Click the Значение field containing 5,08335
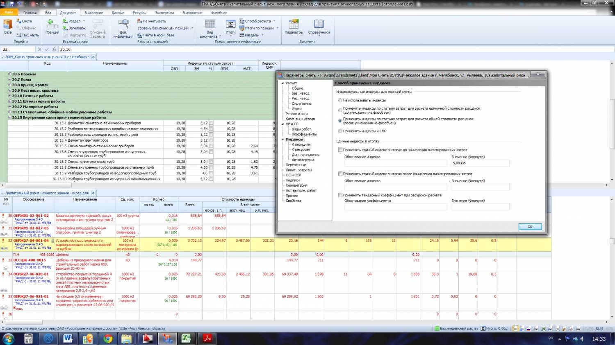This screenshot has height=345, width=615. tap(480, 163)
